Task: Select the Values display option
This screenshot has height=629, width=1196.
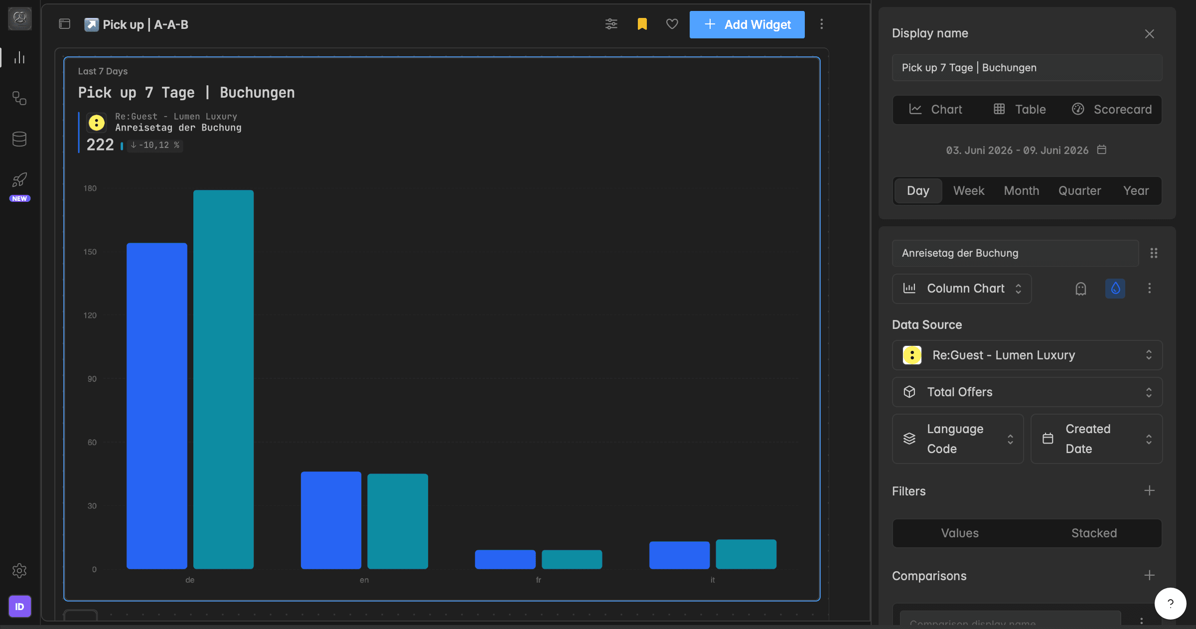Action: click(x=960, y=533)
